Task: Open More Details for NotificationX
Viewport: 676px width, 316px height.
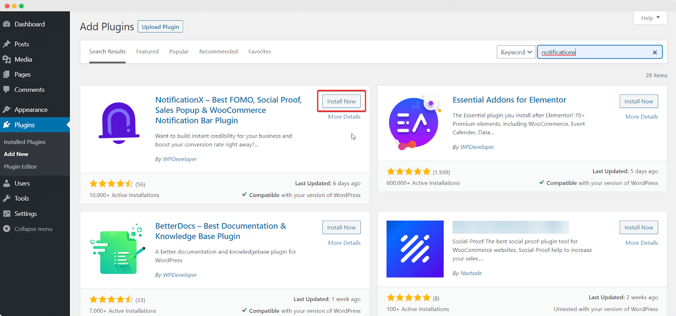Action: tap(344, 116)
